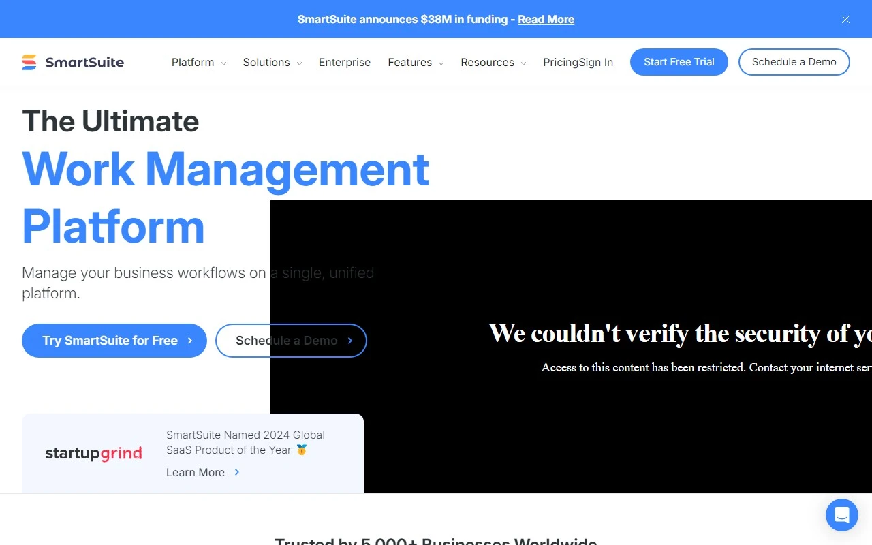Click the 'The Ultimate' heading
Screen dimensions: 872x545
(110, 121)
